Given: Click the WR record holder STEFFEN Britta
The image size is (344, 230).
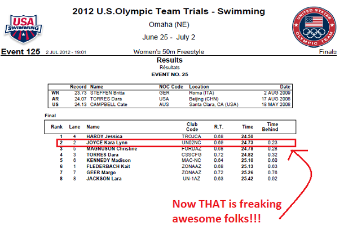Looking at the screenshot, I should pos(107,93).
